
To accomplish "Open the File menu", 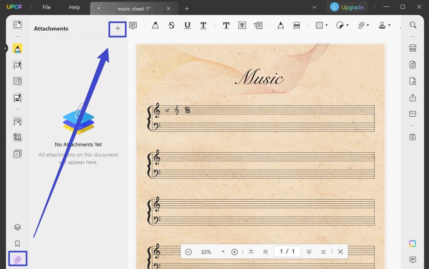I will [x=46, y=7].
